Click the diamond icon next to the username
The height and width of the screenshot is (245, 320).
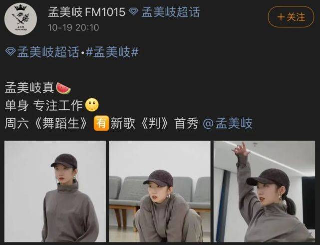coord(133,11)
